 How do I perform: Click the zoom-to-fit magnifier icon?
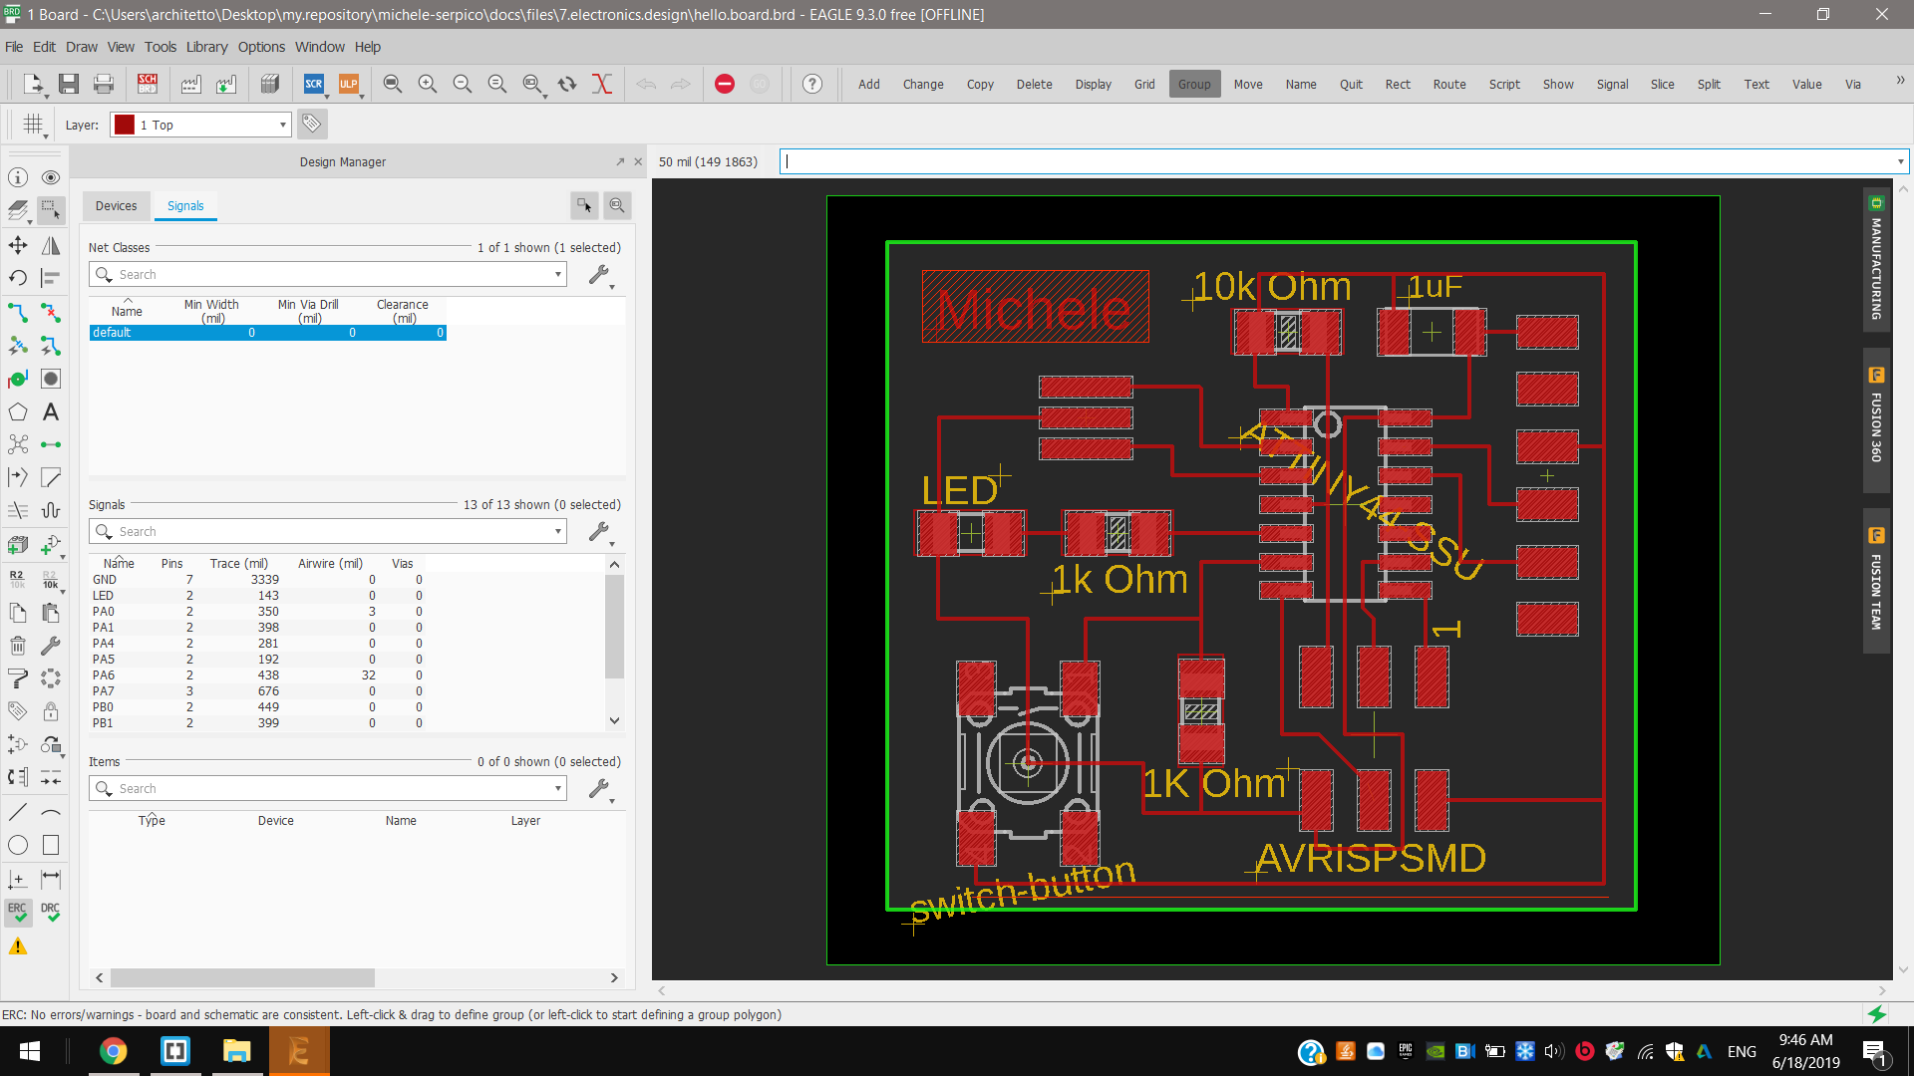[392, 84]
